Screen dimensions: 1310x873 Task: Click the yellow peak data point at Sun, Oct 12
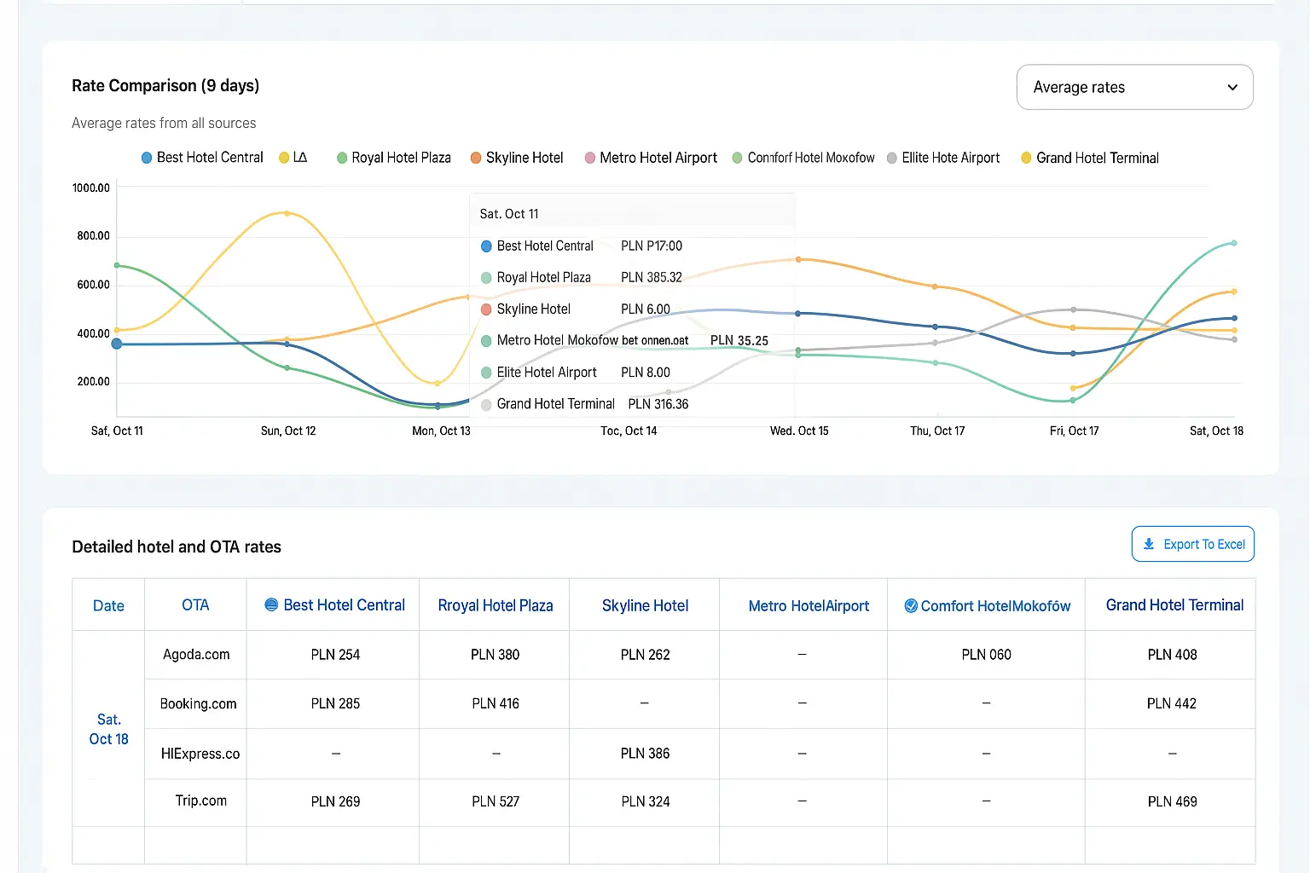coord(287,213)
